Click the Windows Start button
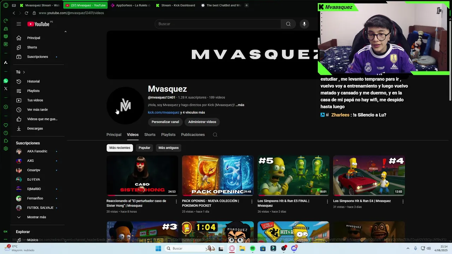Viewport: 452px width, 254px height. point(158,248)
